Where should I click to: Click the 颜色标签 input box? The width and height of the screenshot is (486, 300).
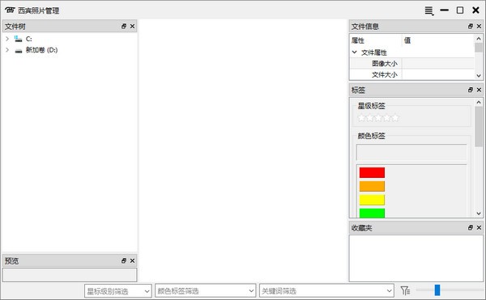(411, 152)
